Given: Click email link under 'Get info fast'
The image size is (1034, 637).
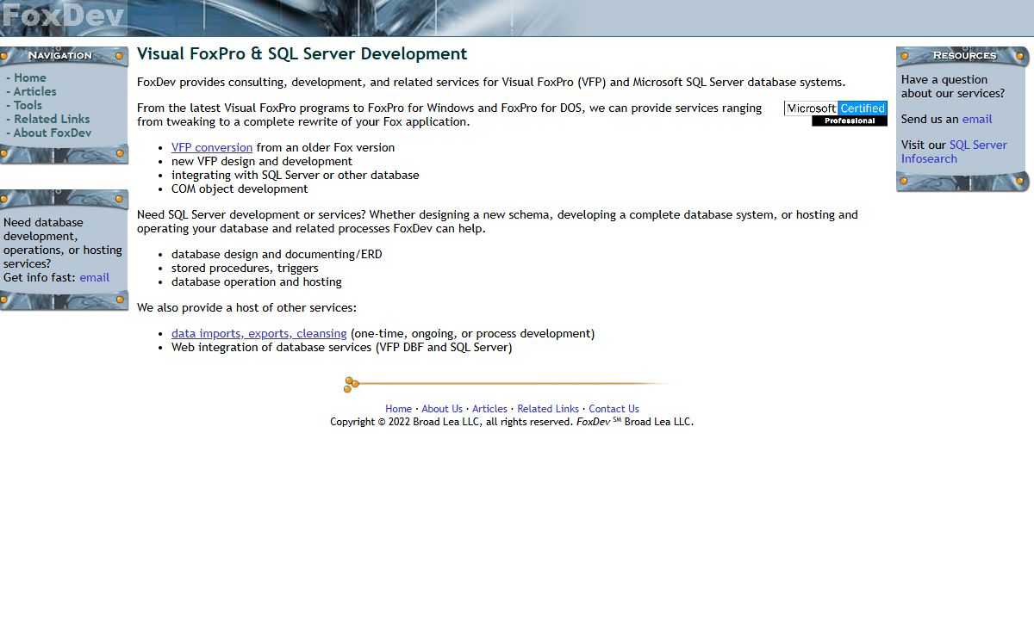Looking at the screenshot, I should coord(94,277).
